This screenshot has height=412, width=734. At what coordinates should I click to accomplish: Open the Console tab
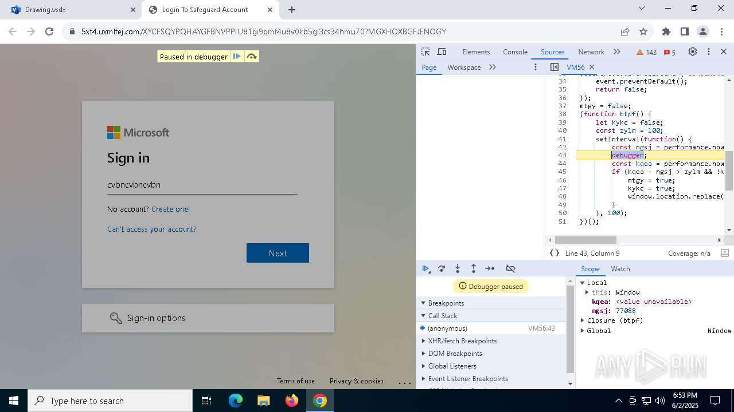(x=515, y=51)
